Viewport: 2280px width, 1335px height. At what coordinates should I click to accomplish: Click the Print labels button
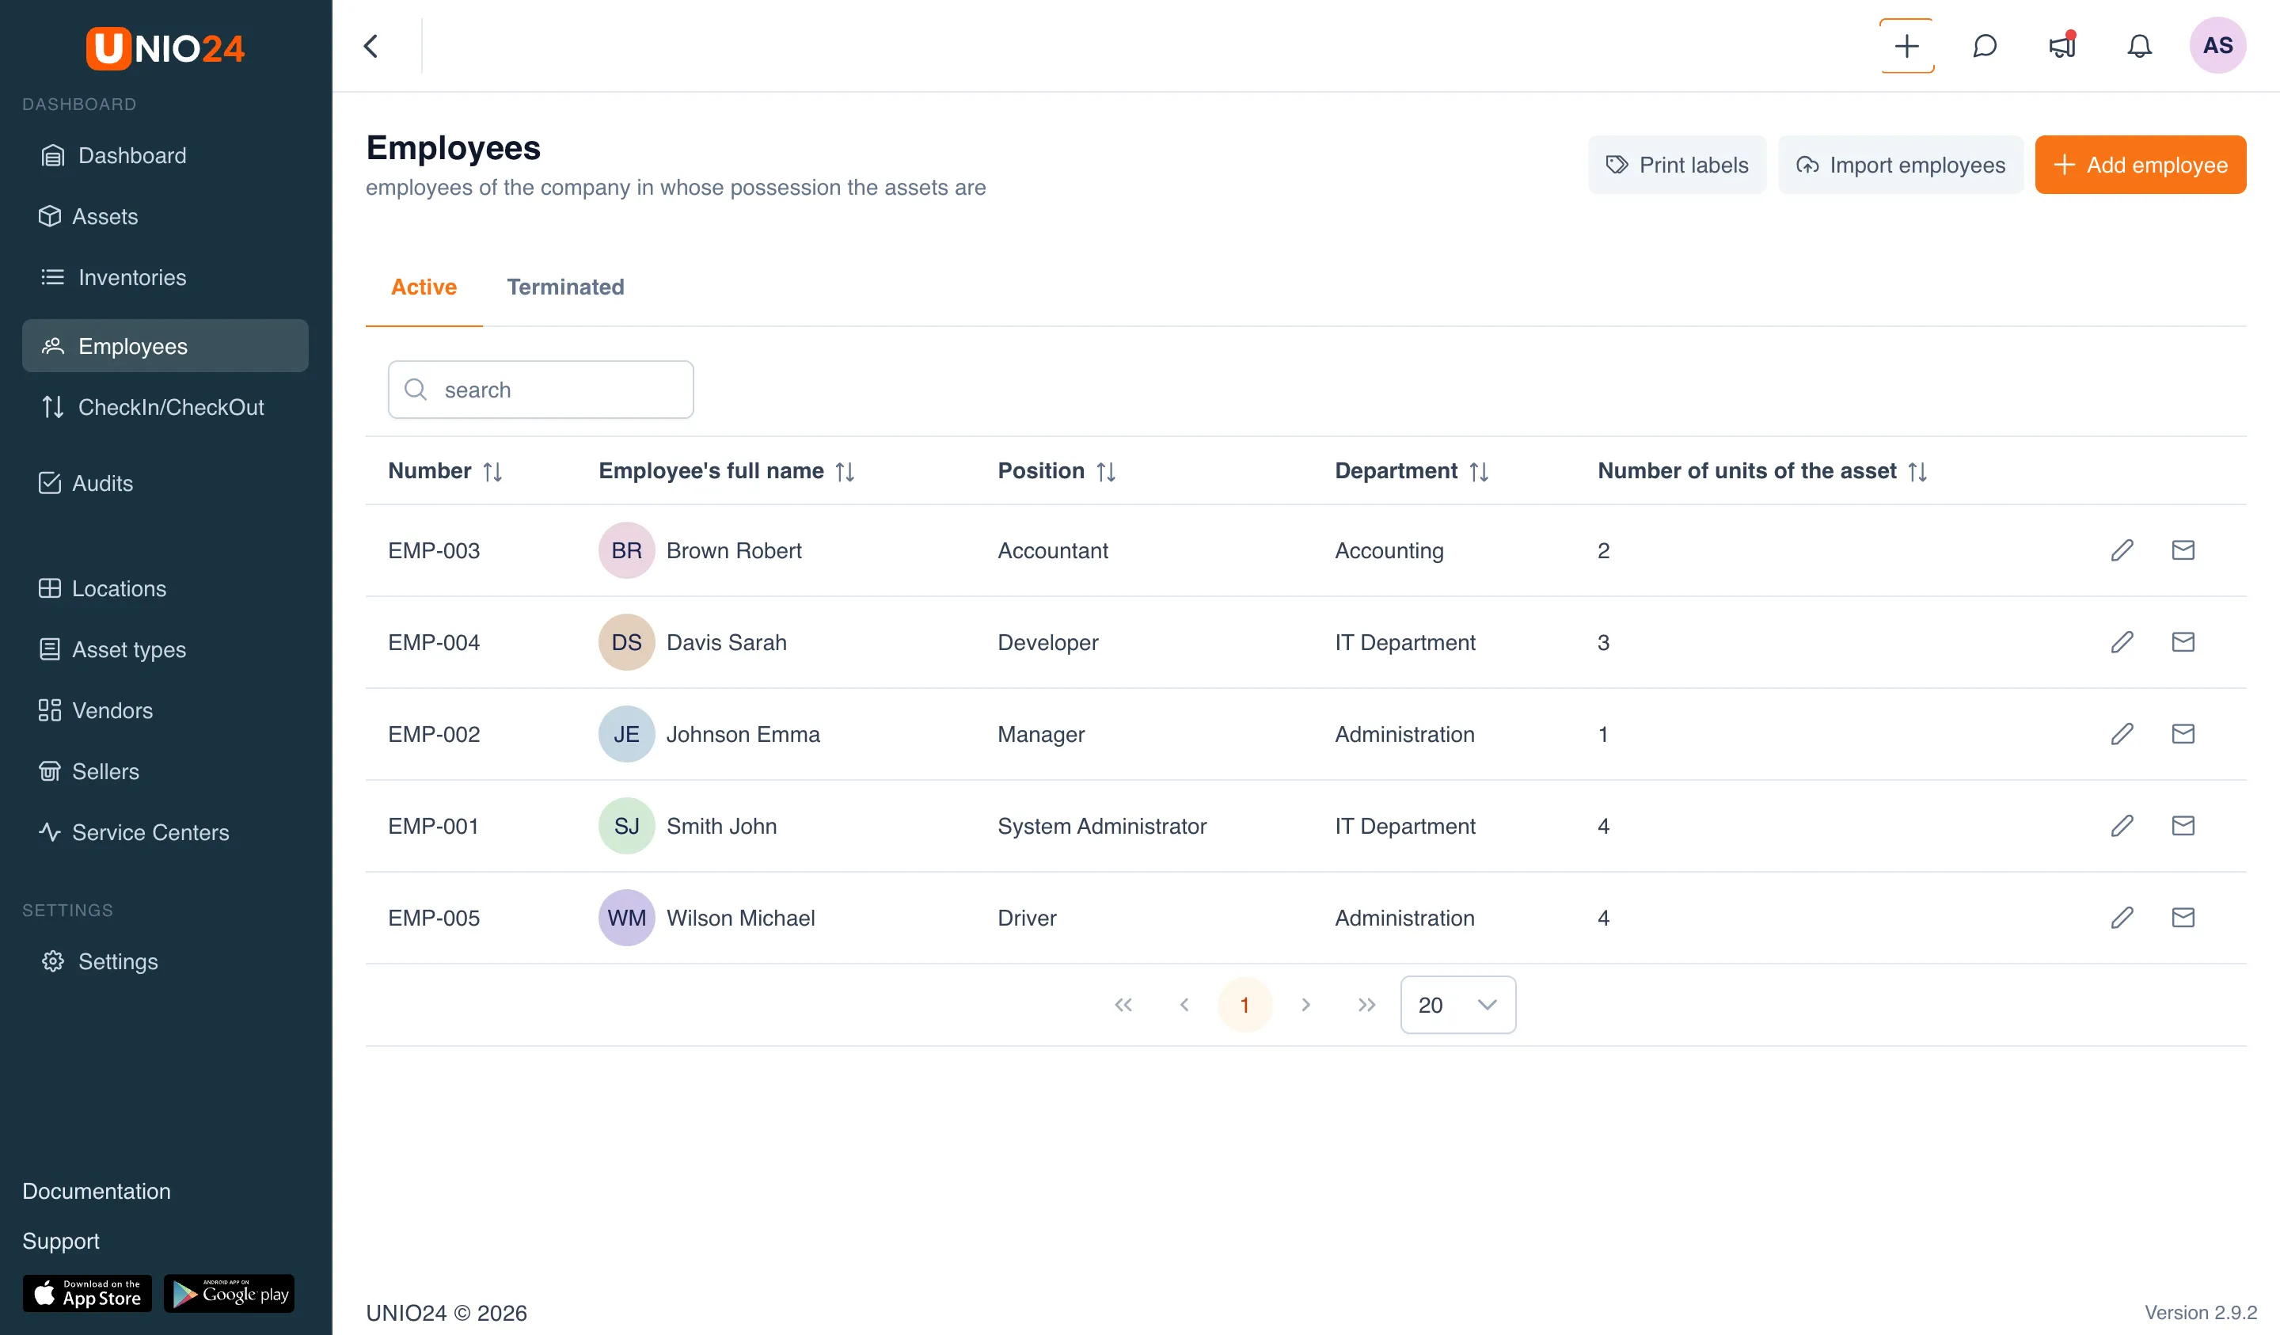pos(1677,165)
